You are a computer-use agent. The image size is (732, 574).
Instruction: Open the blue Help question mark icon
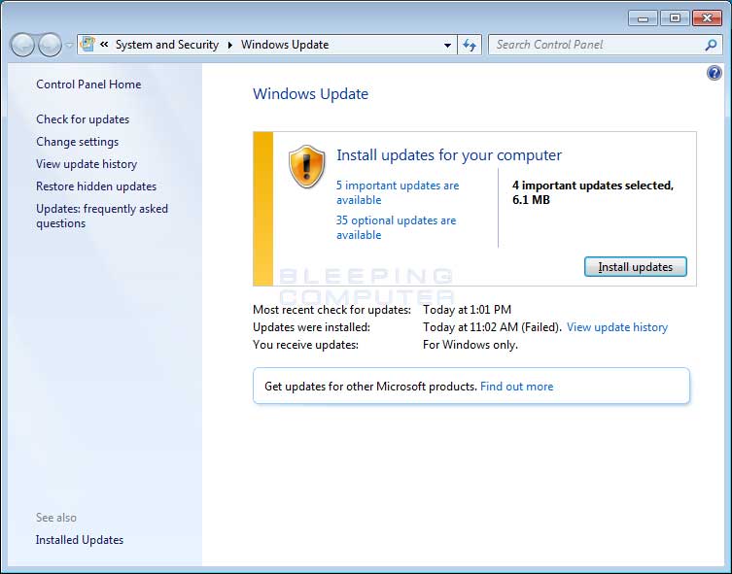(714, 73)
